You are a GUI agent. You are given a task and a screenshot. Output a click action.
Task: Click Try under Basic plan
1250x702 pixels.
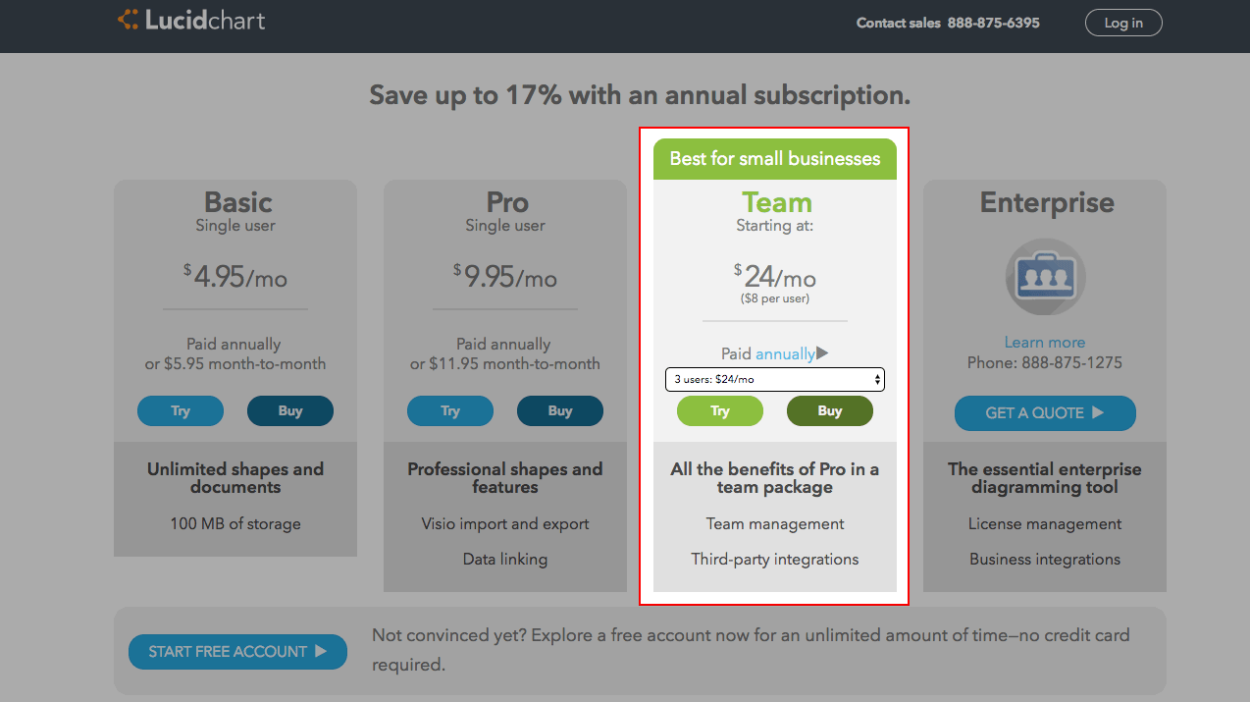181,411
